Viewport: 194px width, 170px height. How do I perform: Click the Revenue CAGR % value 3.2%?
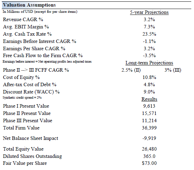[x=149, y=19]
